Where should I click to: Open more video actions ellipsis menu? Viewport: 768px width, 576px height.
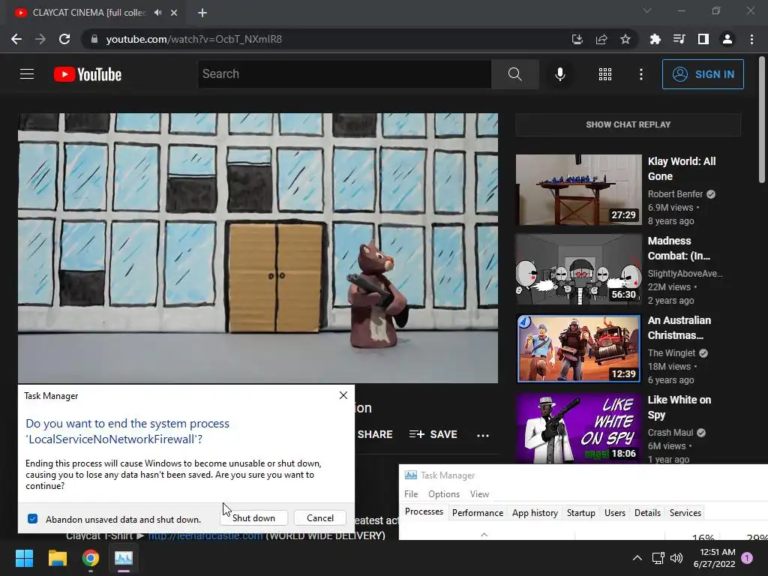(483, 435)
